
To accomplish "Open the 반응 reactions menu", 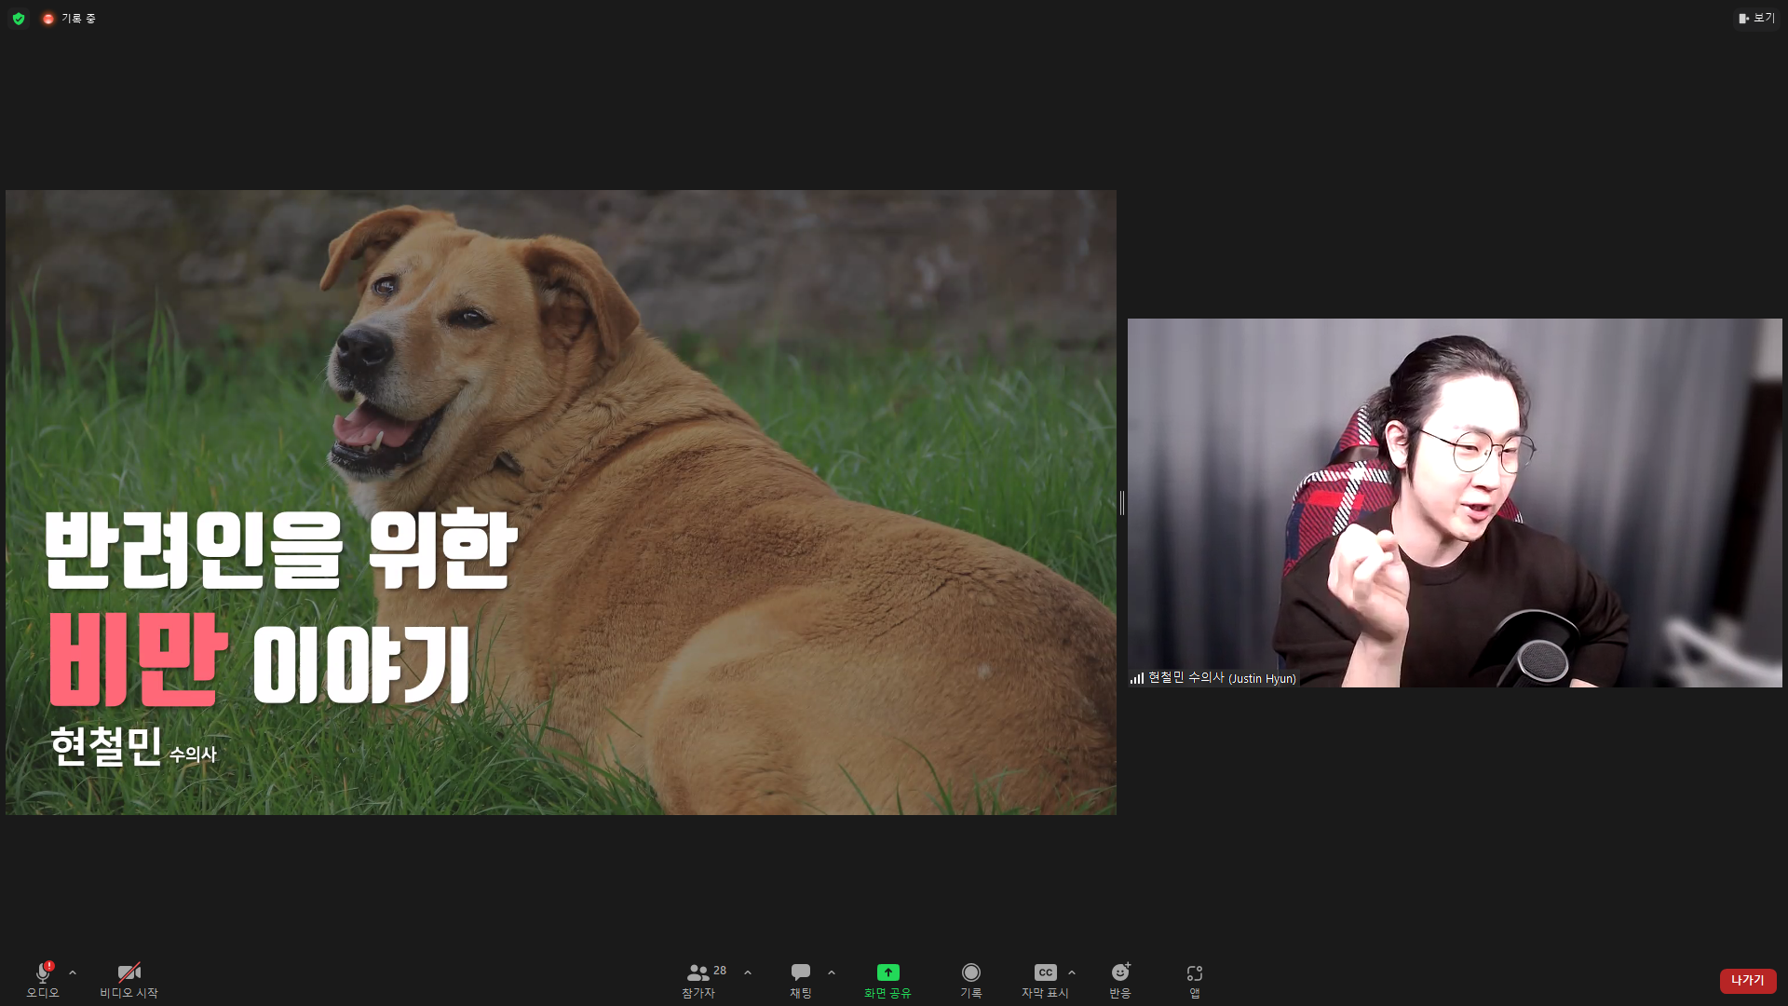I will coord(1120,980).
